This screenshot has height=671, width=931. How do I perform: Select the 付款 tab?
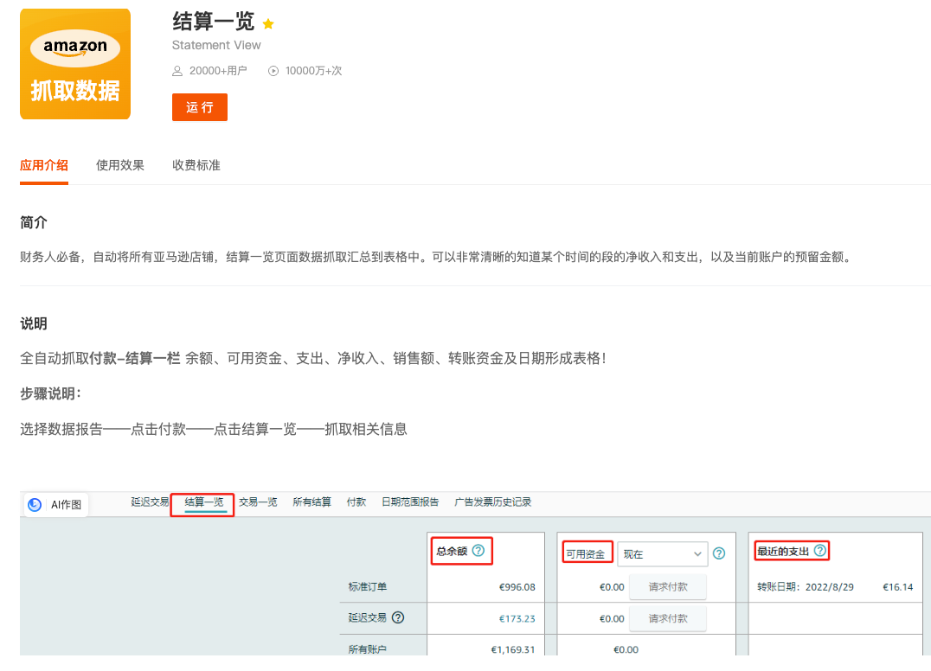356,502
